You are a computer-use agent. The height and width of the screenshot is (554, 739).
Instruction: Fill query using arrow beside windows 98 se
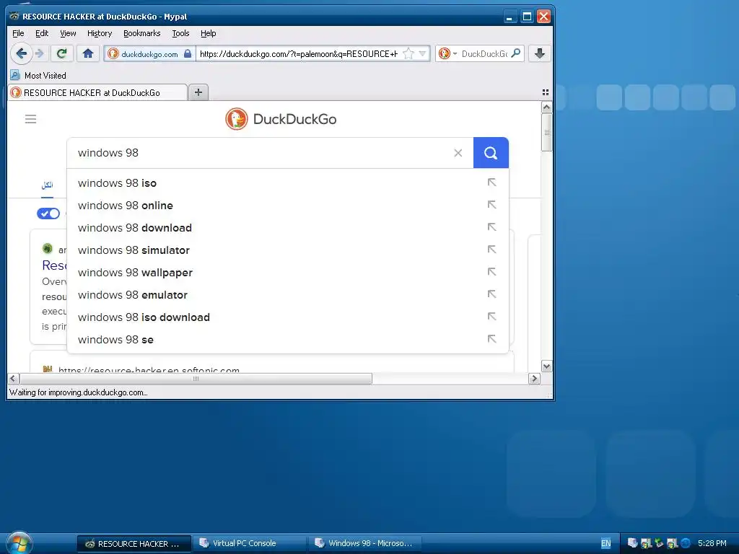pos(491,339)
